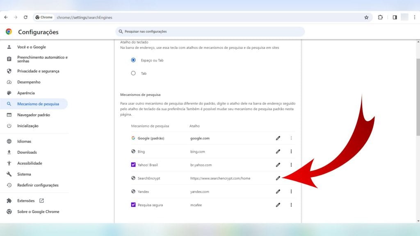Open Sobre o Google Chrome page
Screen dimensions: 420x236
(x=38, y=212)
